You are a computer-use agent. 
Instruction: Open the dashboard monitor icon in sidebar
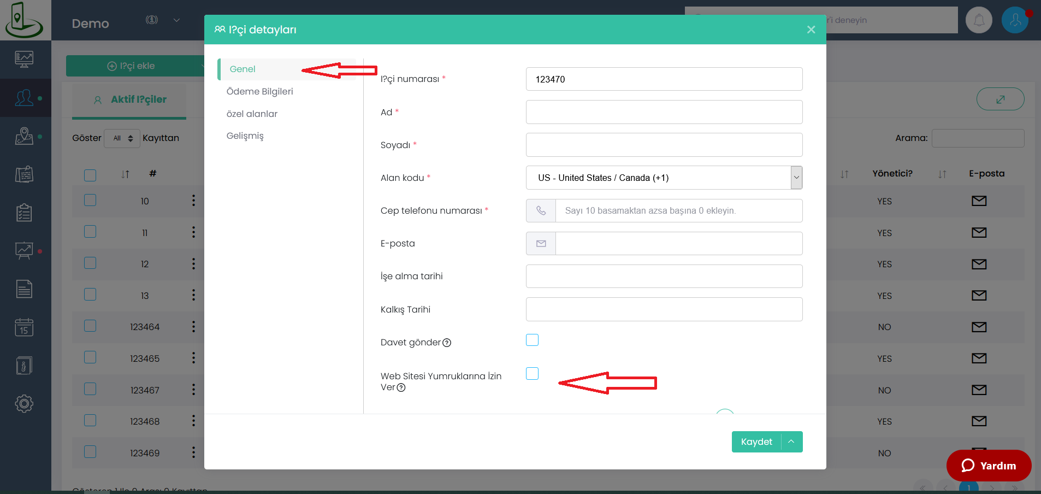pos(24,59)
